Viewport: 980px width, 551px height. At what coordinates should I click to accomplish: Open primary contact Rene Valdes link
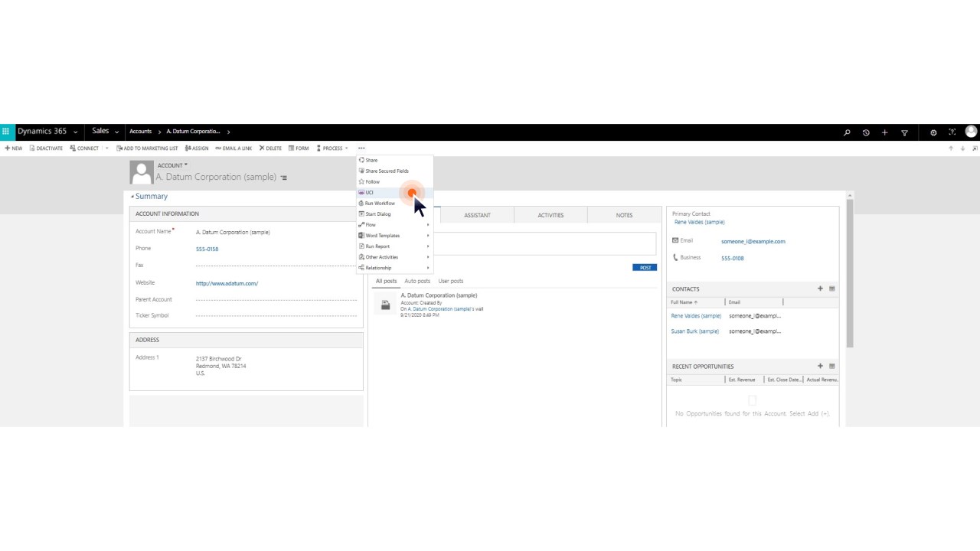point(699,222)
